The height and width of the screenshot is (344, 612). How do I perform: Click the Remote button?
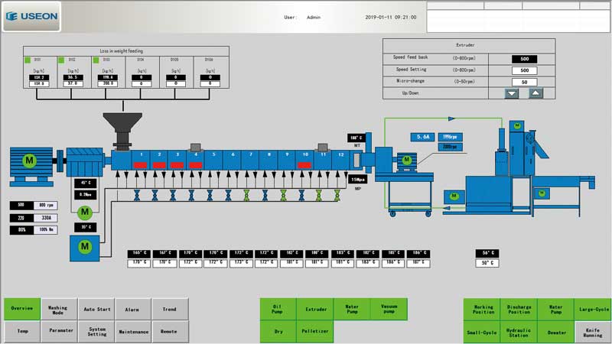coord(170,332)
